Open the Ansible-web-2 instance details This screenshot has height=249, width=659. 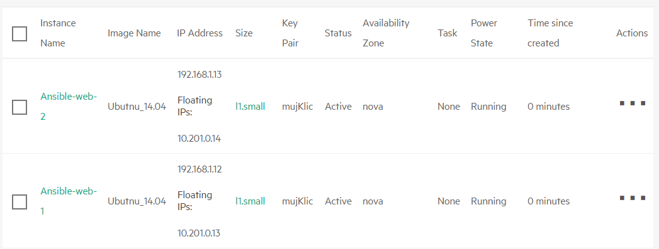point(69,106)
